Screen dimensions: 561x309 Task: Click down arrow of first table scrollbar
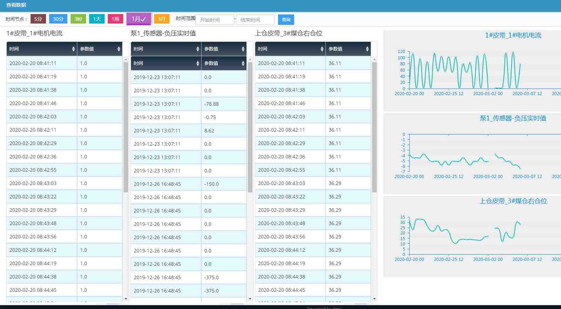[126, 299]
